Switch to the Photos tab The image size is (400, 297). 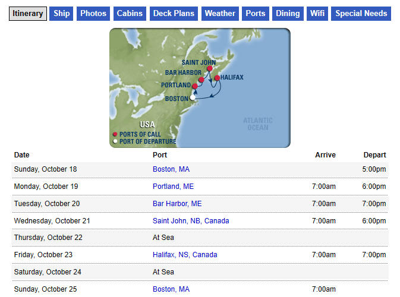point(93,14)
